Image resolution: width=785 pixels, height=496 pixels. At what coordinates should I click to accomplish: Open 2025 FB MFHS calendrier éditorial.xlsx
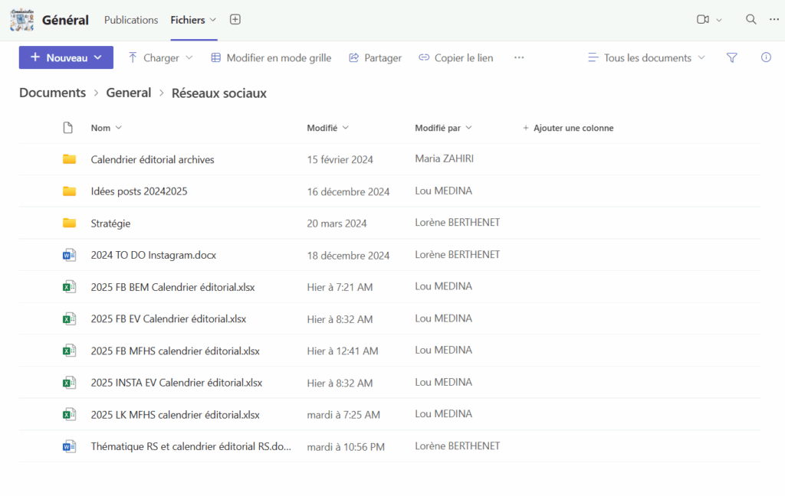[176, 351]
